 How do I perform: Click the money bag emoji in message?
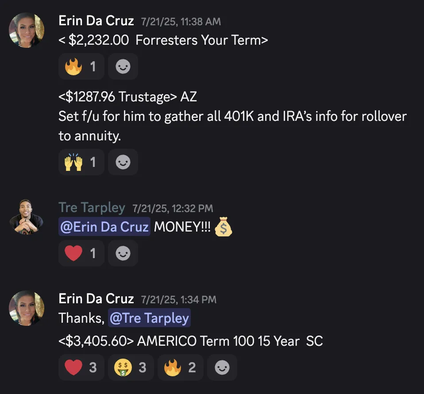click(223, 227)
